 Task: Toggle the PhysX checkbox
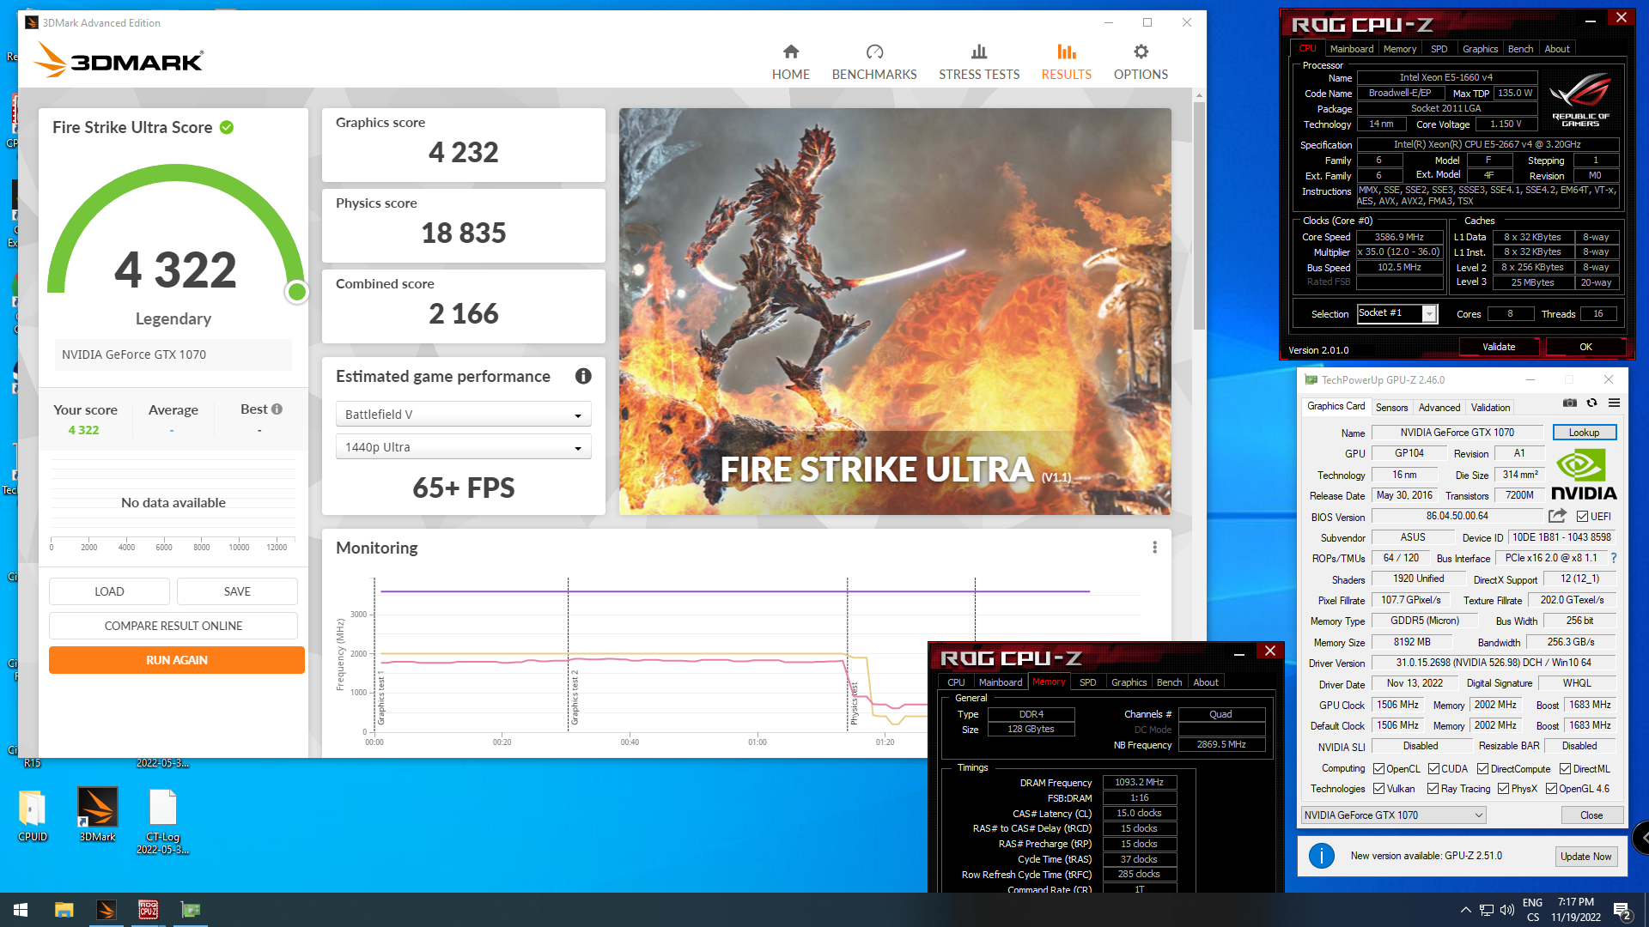[x=1503, y=789]
